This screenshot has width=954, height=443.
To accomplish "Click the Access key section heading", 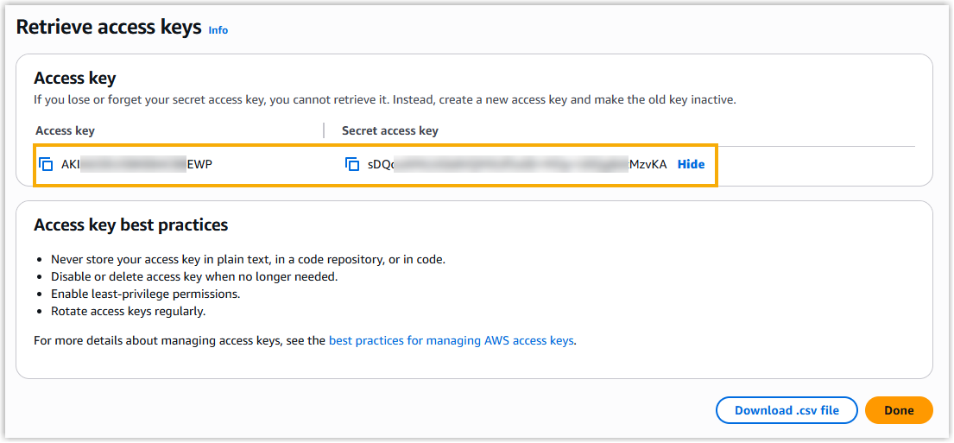I will [74, 79].
